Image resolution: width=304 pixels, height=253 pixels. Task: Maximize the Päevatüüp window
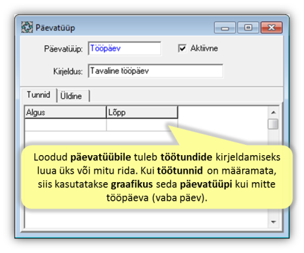coord(248,28)
